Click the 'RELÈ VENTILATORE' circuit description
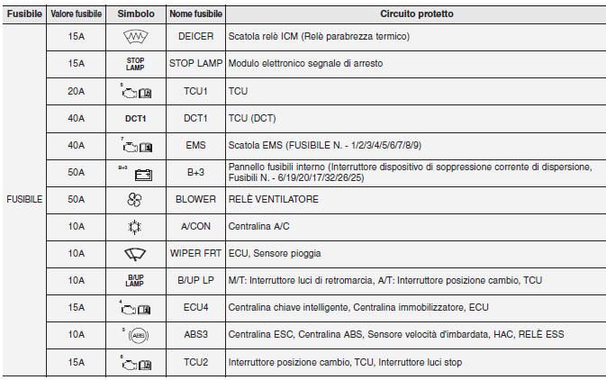The height and width of the screenshot is (380, 606). coord(275,199)
